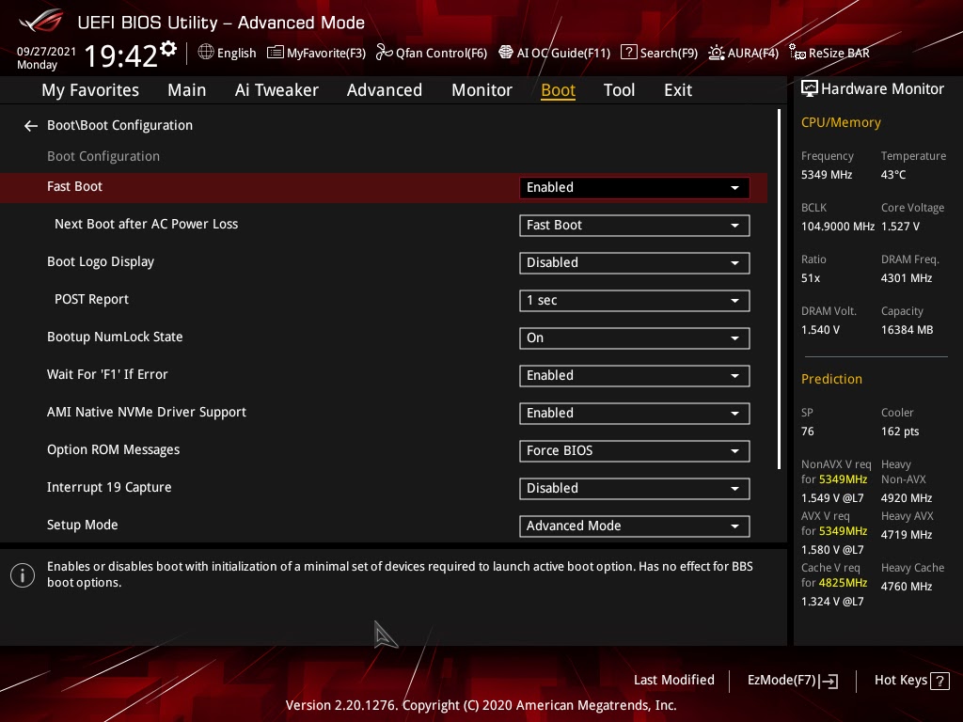Select POST Report label

coord(91,300)
